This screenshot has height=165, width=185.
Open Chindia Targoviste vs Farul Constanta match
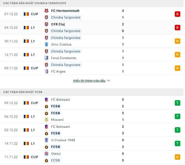(x=111, y=55)
